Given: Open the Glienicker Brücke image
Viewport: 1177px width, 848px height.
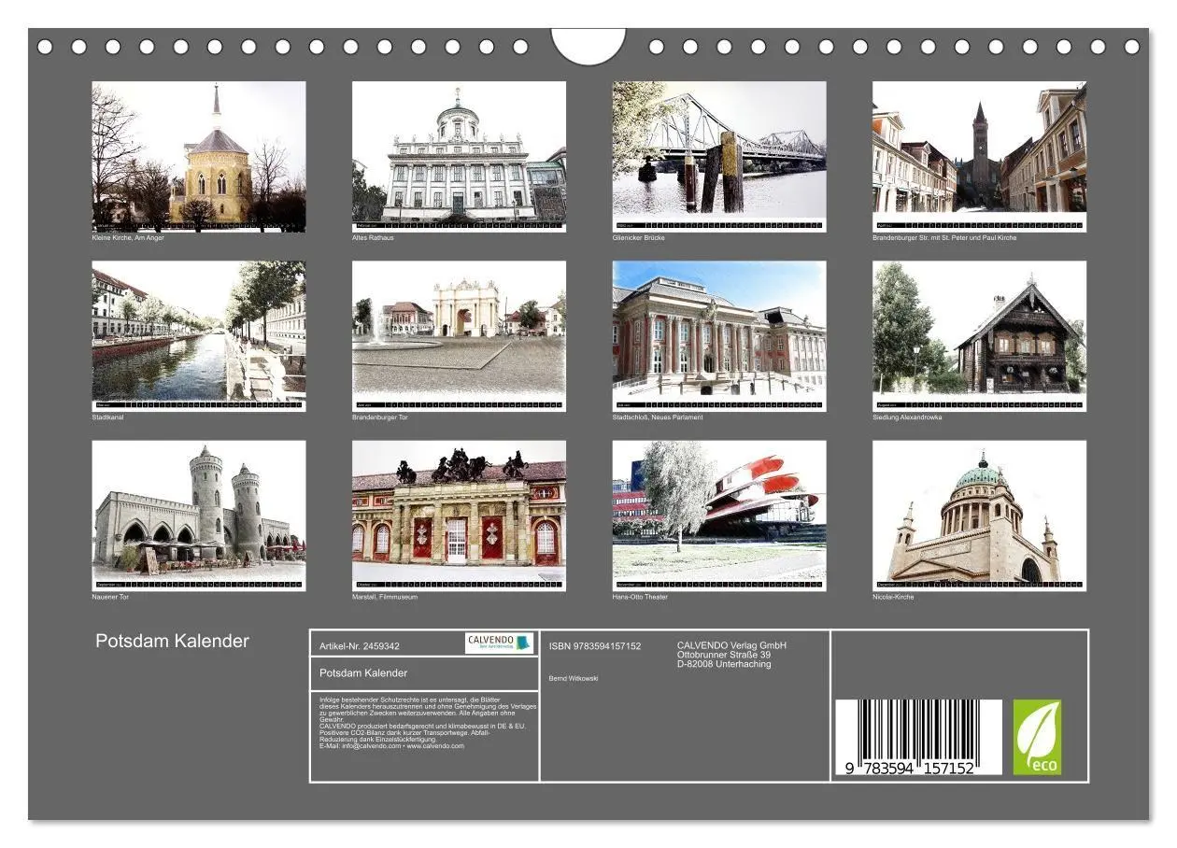Looking at the screenshot, I should tap(719, 156).
